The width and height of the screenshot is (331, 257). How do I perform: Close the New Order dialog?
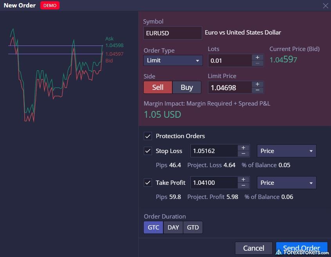(x=325, y=6)
